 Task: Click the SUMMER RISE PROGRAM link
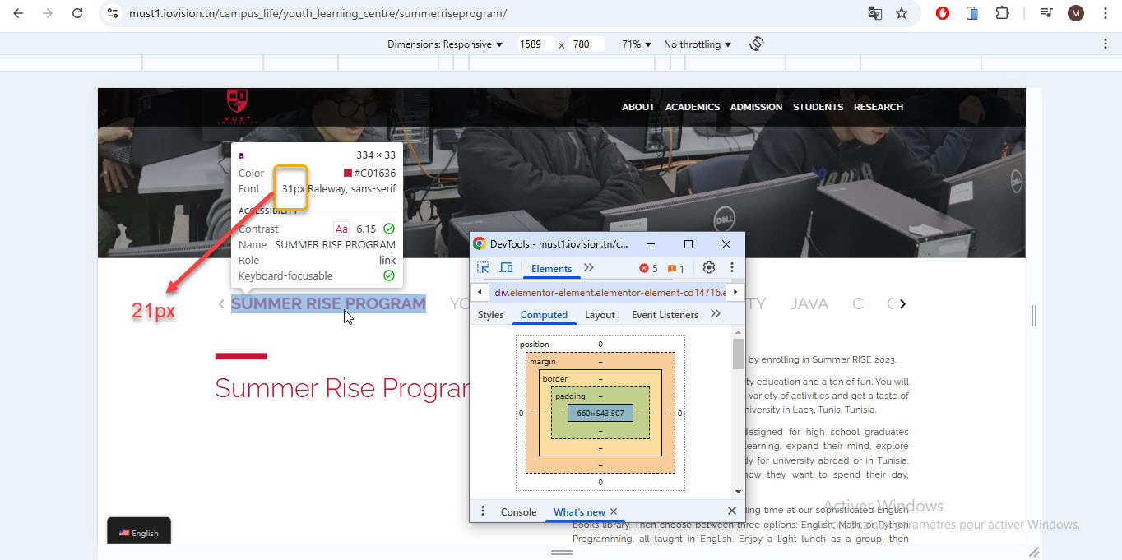tap(328, 303)
